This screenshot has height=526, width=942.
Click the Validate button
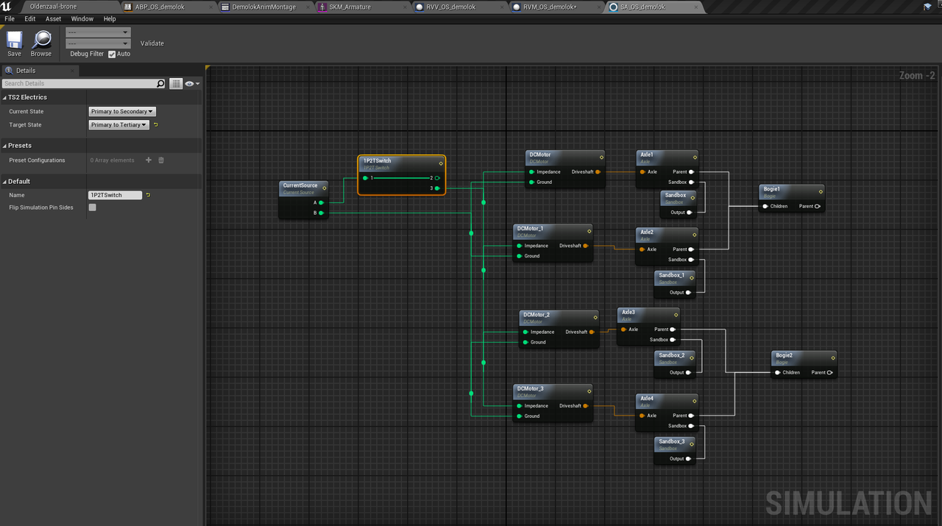point(152,43)
